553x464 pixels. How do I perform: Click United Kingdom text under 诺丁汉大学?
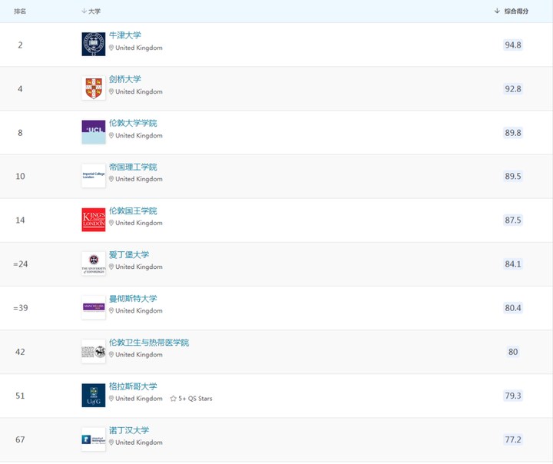click(139, 442)
